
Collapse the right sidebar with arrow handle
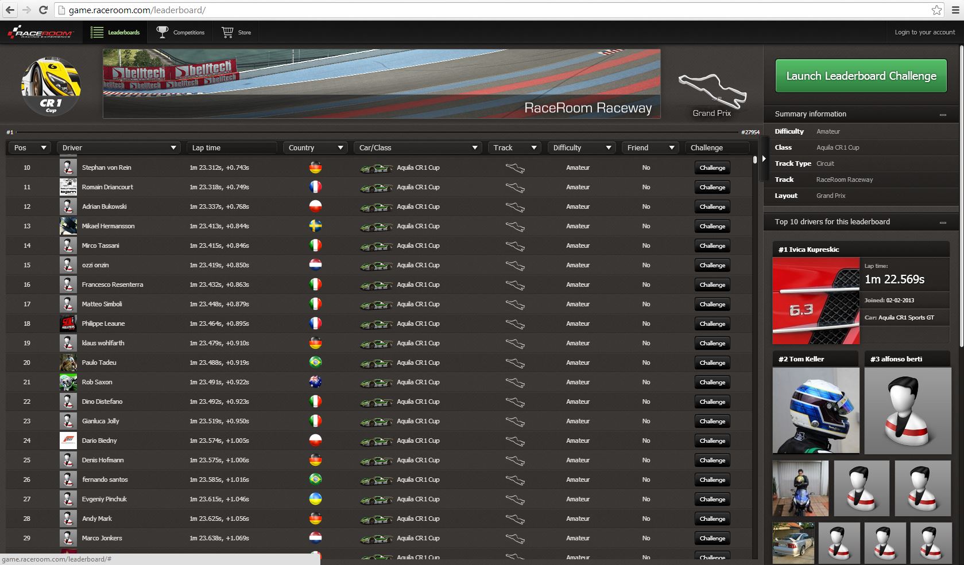[x=764, y=159]
